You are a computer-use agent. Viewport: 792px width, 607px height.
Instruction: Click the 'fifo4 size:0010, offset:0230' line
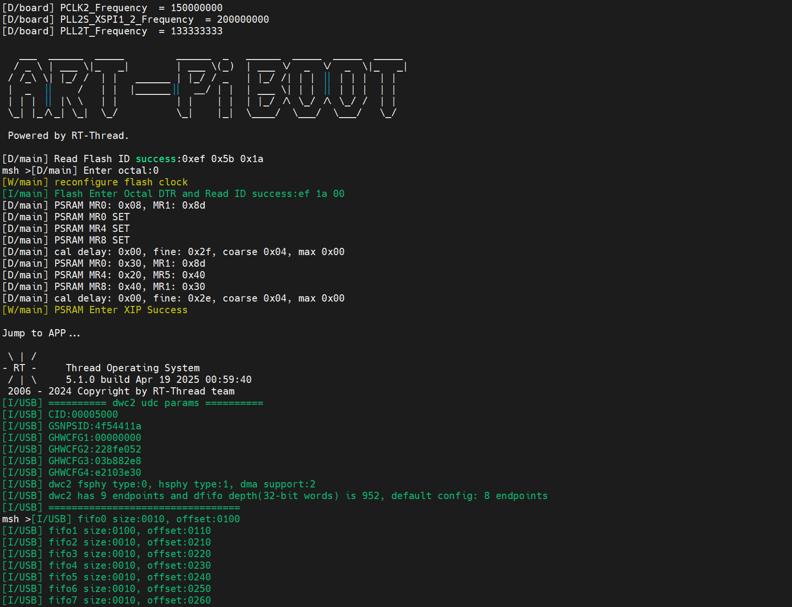pyautogui.click(x=107, y=565)
